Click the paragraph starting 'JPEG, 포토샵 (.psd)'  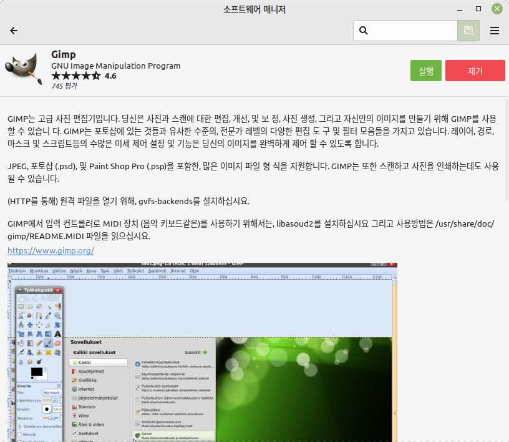click(253, 172)
